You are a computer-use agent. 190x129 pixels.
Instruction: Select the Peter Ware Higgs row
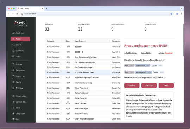(83, 108)
